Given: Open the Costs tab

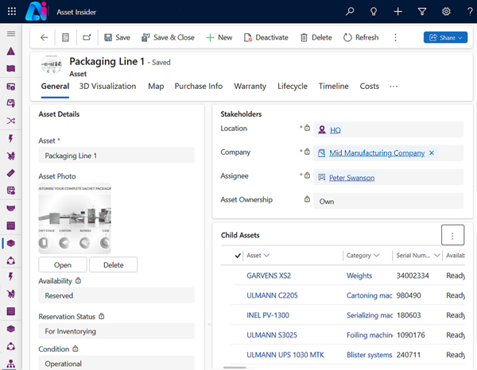Looking at the screenshot, I should 370,87.
